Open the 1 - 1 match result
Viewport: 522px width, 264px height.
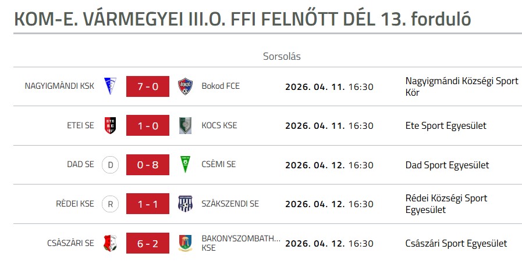click(x=148, y=204)
